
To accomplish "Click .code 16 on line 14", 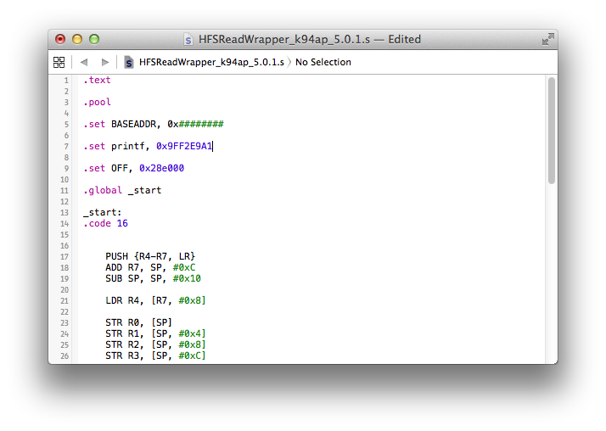I will point(105,223).
